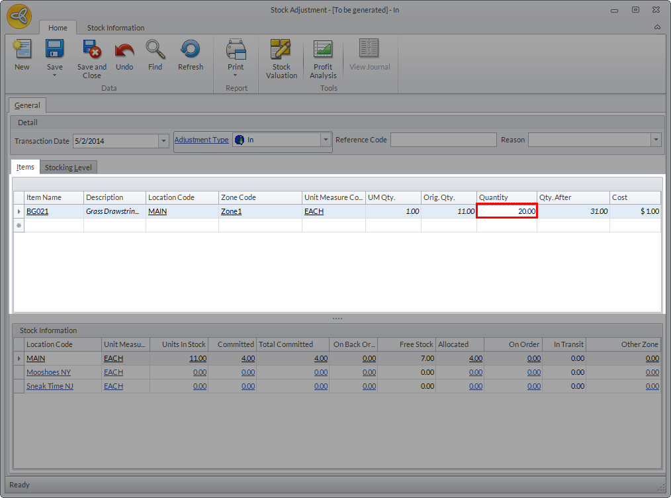Open the Adjustment Type dropdown arrow

pos(325,140)
